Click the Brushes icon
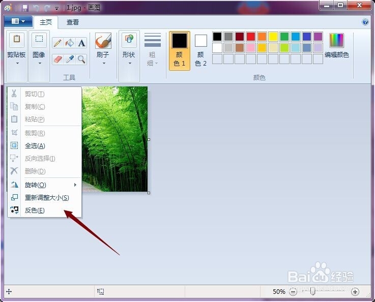Viewport: 375px width, 302px height. (x=103, y=41)
